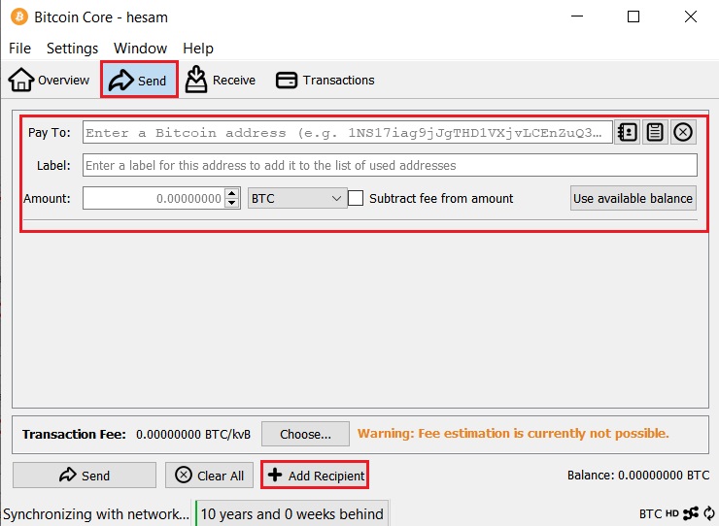Click Add Recipient button

(x=315, y=476)
